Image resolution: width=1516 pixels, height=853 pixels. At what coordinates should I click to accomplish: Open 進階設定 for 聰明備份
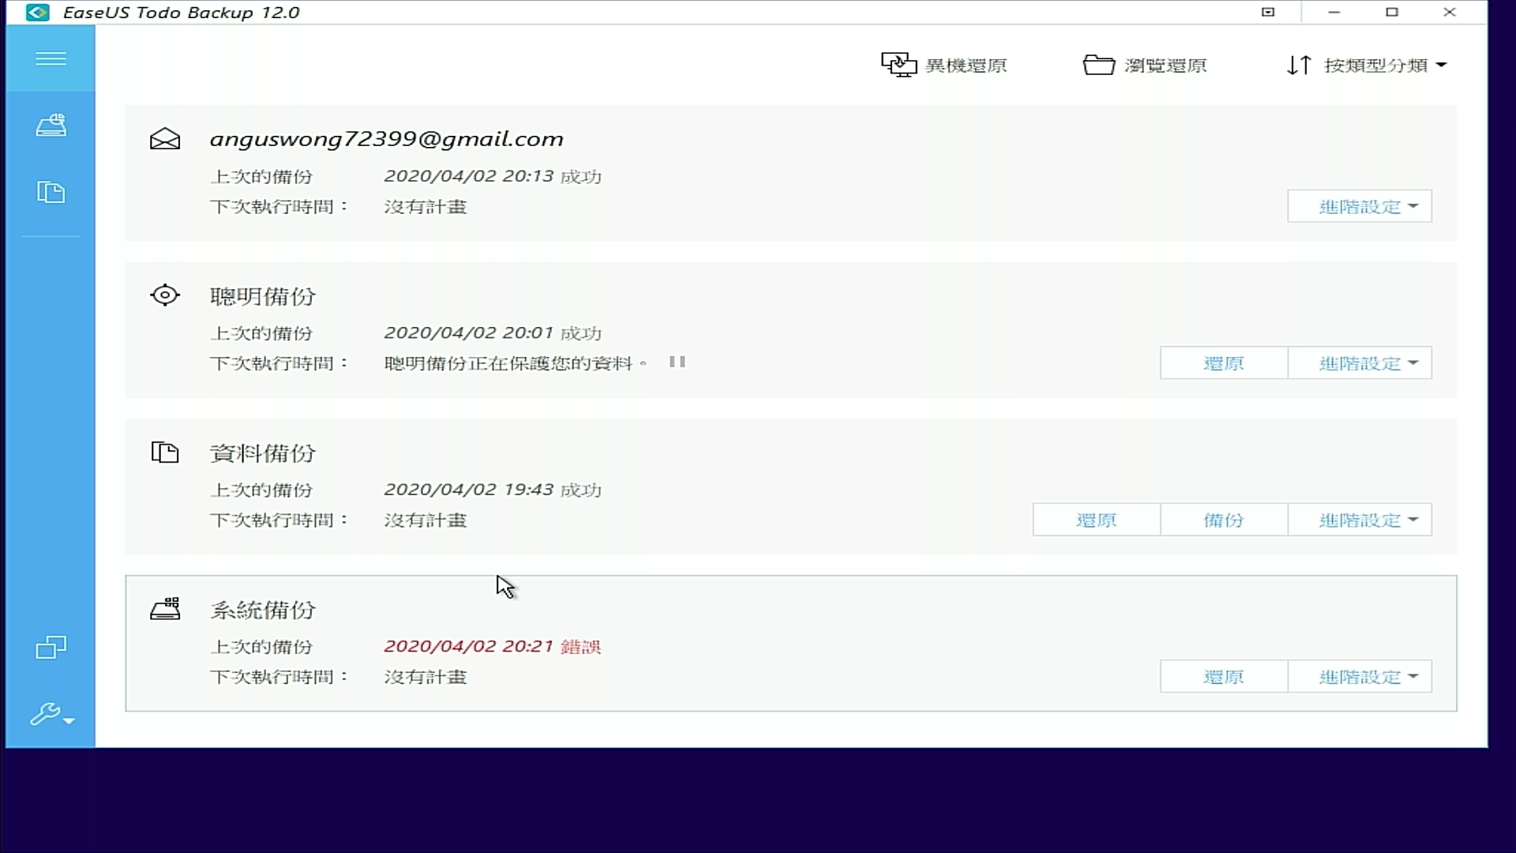(1359, 363)
